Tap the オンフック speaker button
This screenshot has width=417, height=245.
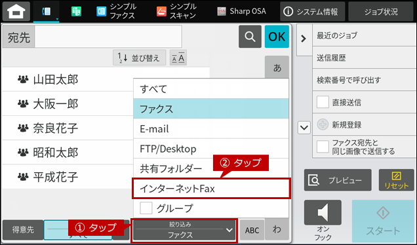coord(323,213)
